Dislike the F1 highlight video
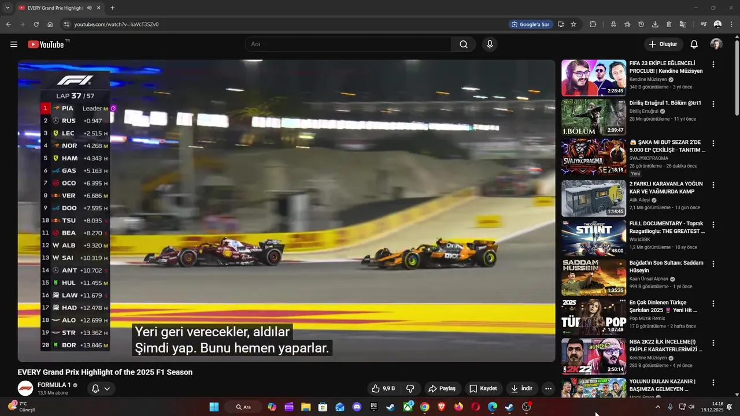 [x=410, y=389]
